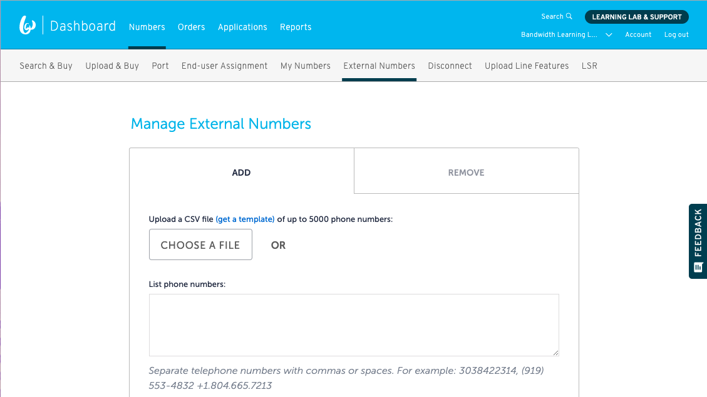Go to the LSR tab
The width and height of the screenshot is (707, 397).
[x=589, y=66]
